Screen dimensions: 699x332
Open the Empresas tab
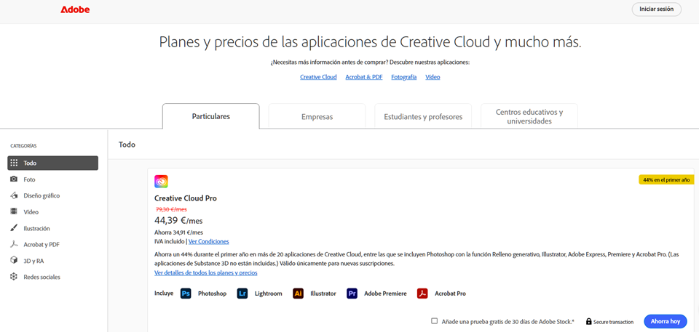click(x=317, y=117)
